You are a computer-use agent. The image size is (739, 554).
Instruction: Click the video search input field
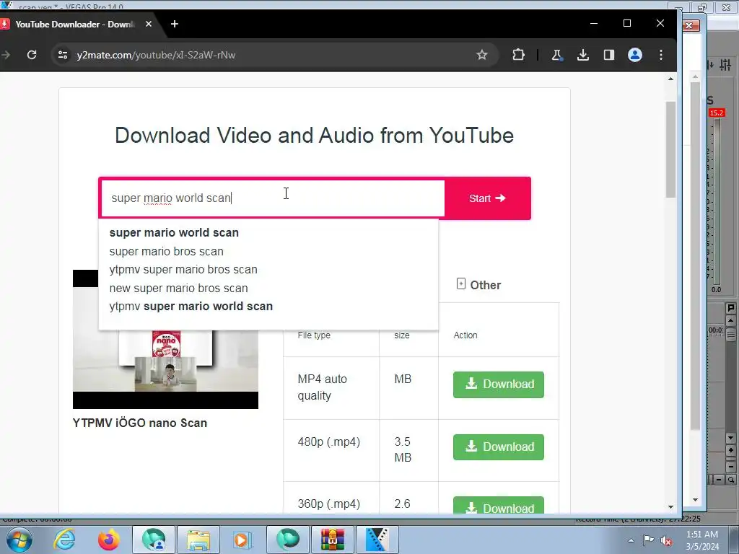[272, 198]
